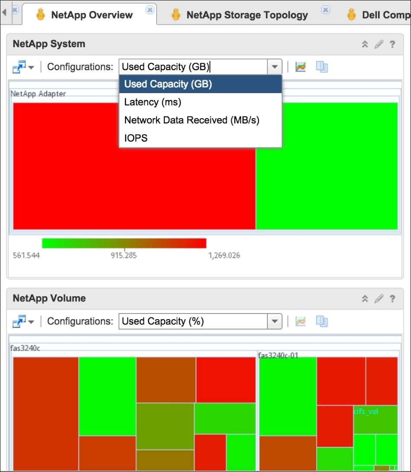Open help for the NetApp Volume panel
The image size is (411, 472).
(x=392, y=298)
